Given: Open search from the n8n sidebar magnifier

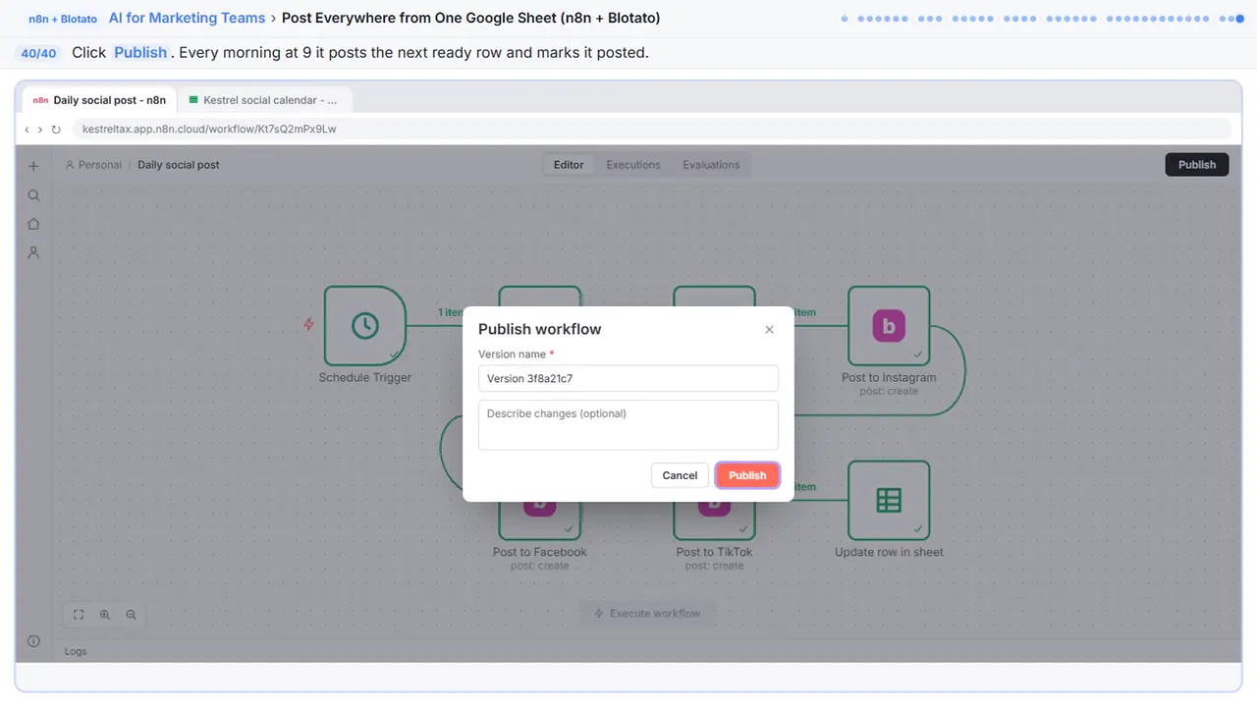Looking at the screenshot, I should coord(33,195).
